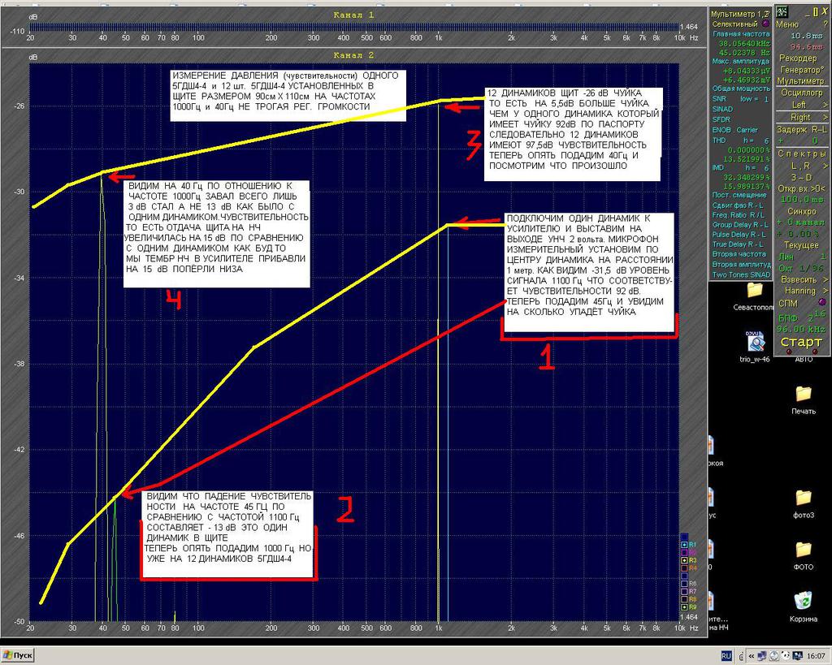This screenshot has width=832, height=665.
Task: Toggle the R3 trace checkbox
Action: click(x=684, y=560)
